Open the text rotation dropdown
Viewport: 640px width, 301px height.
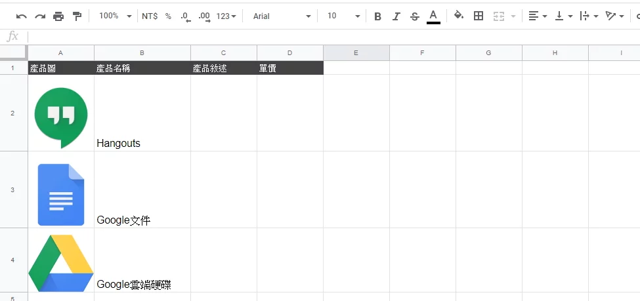click(614, 16)
